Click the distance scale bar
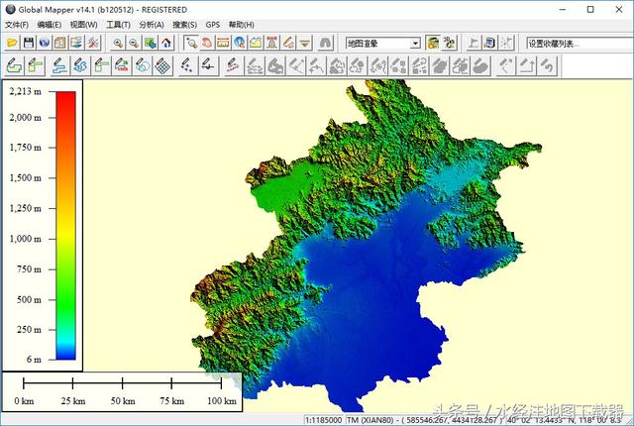 tap(123, 383)
